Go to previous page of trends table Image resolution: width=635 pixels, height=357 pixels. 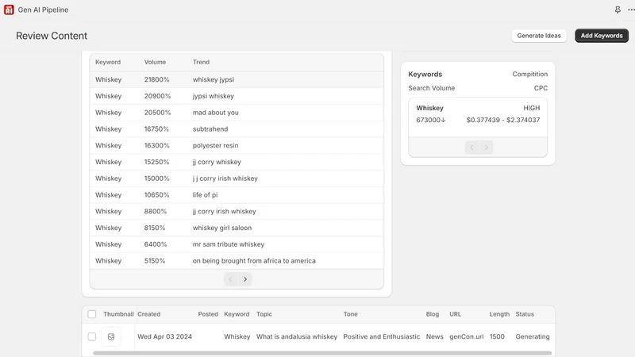[230, 279]
